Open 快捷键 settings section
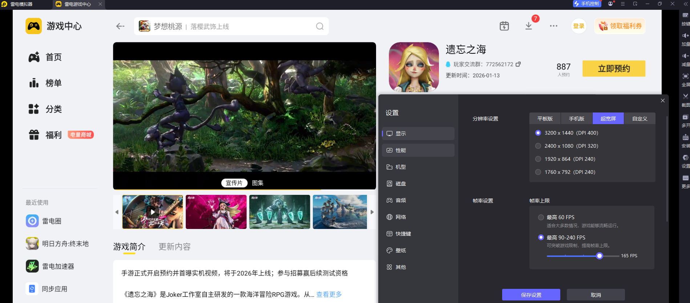 tap(418, 234)
